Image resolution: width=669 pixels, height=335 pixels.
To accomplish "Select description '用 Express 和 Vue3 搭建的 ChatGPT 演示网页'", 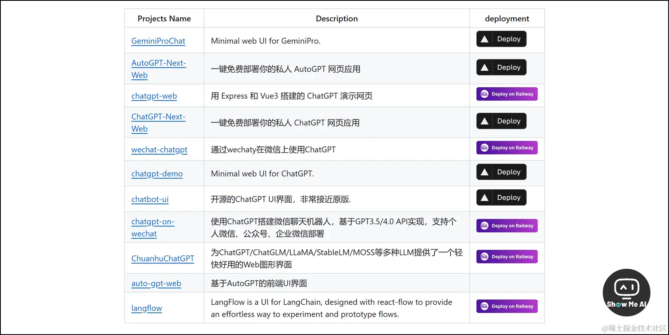I will click(292, 96).
